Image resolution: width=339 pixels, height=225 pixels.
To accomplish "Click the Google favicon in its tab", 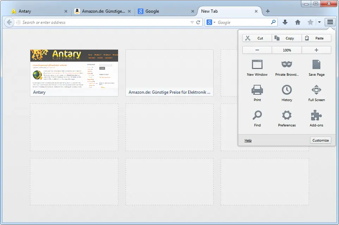I will 140,11.
